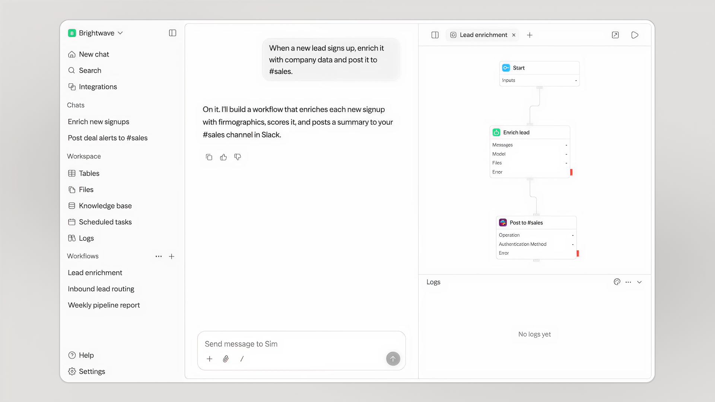715x402 pixels.
Task: Add a new tab with plus
Action: pos(530,35)
